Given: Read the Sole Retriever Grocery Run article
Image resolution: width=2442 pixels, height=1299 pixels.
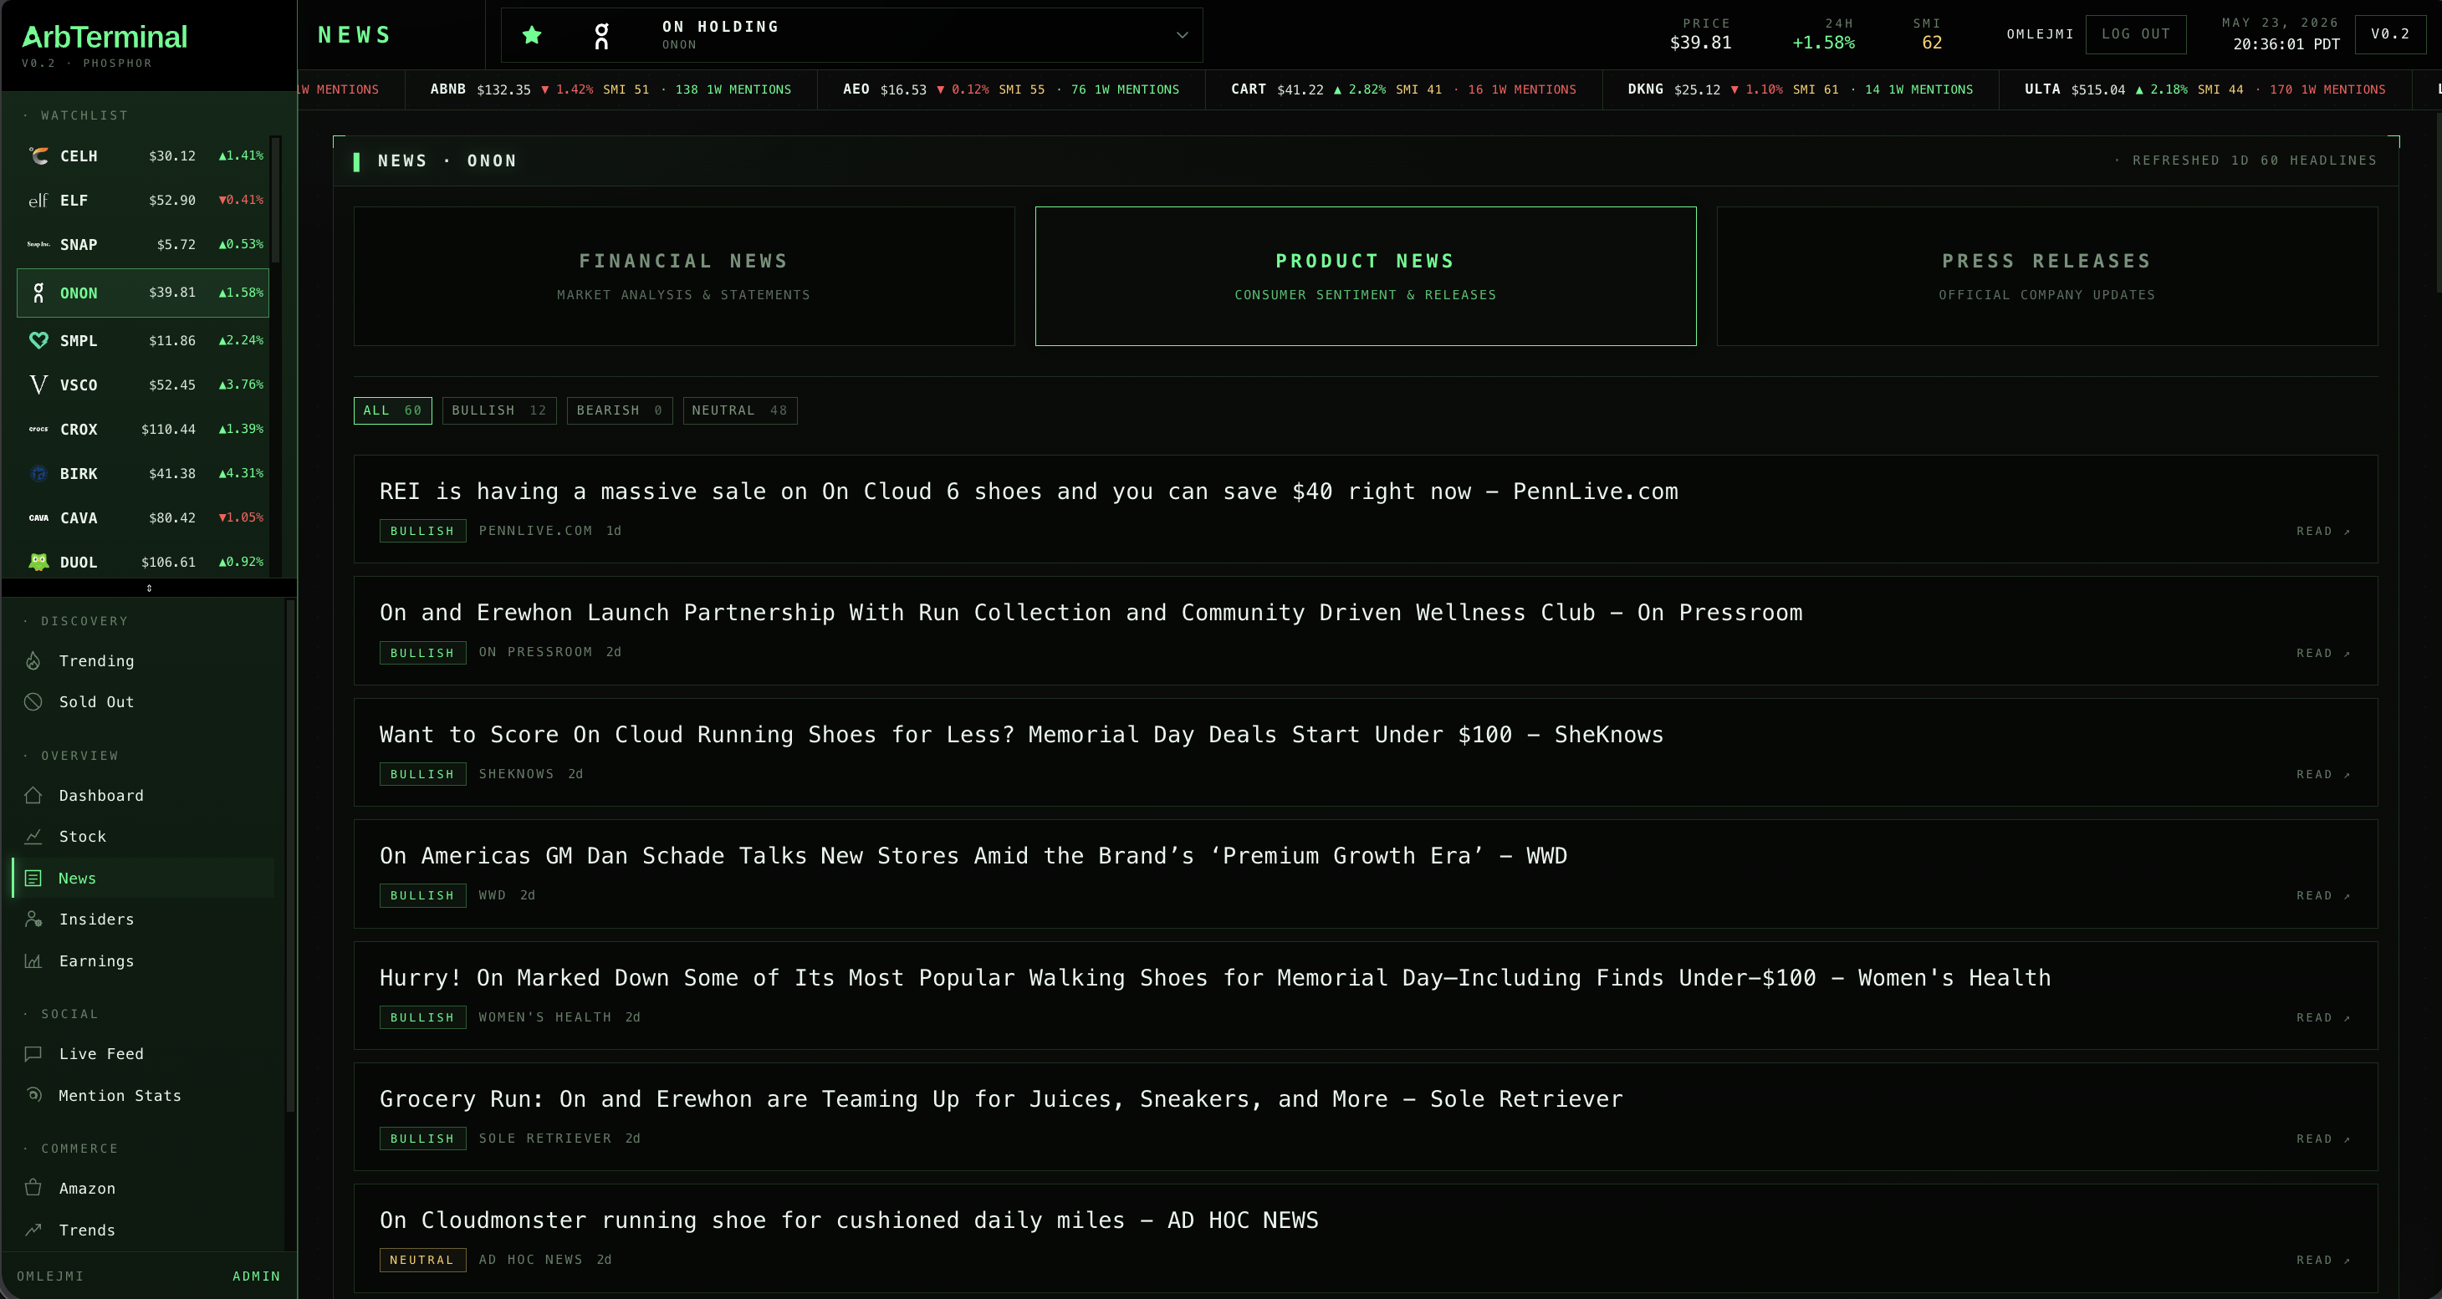Looking at the screenshot, I should 2322,1139.
